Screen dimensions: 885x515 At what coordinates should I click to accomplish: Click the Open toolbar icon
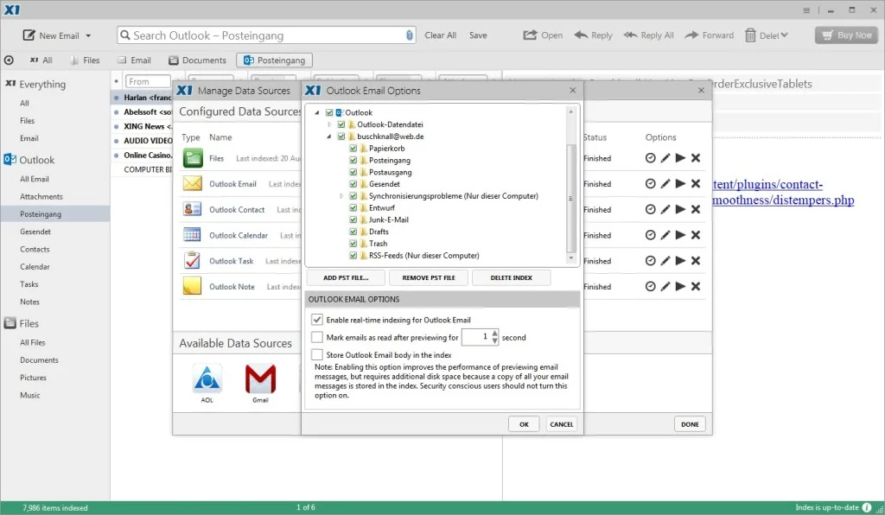530,35
